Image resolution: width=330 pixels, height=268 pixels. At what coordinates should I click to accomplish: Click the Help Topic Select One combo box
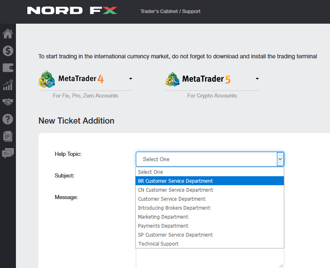click(x=210, y=159)
